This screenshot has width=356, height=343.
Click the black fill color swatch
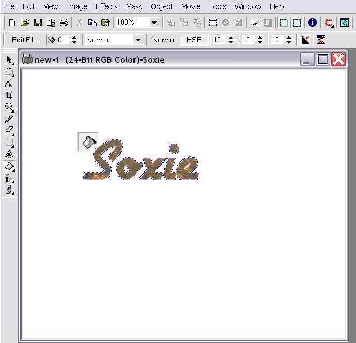pyautogui.click(x=305, y=40)
